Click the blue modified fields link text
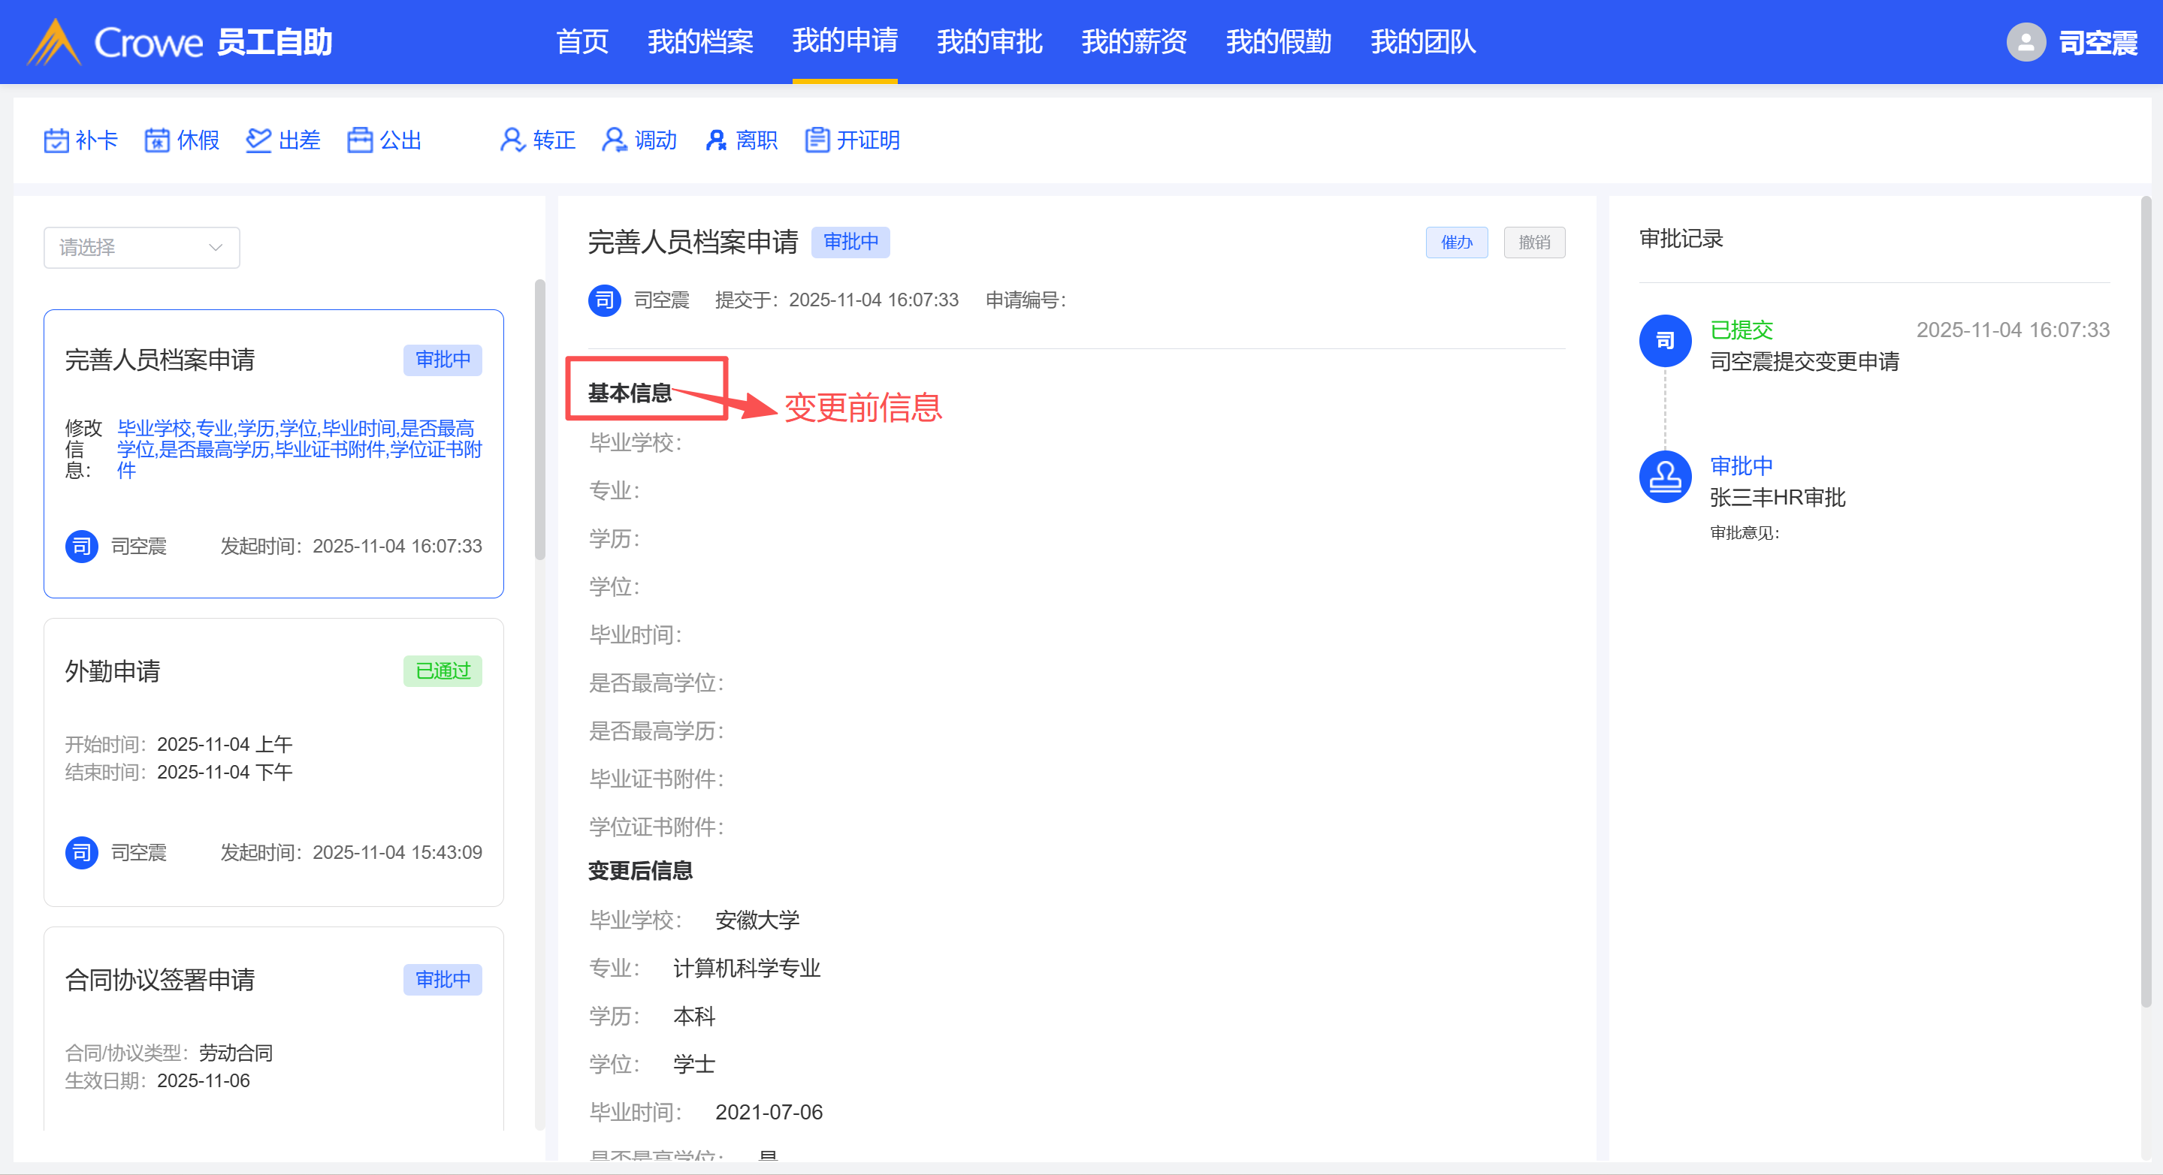 tap(298, 449)
